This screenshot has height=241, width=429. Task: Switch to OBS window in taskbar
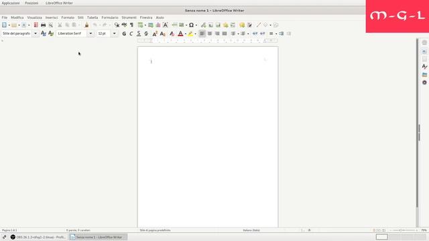click(x=38, y=237)
